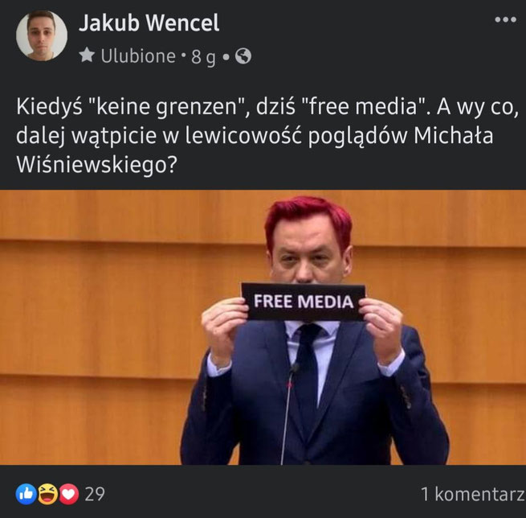Click the globe public audience icon
526x518 pixels.
pos(243,56)
